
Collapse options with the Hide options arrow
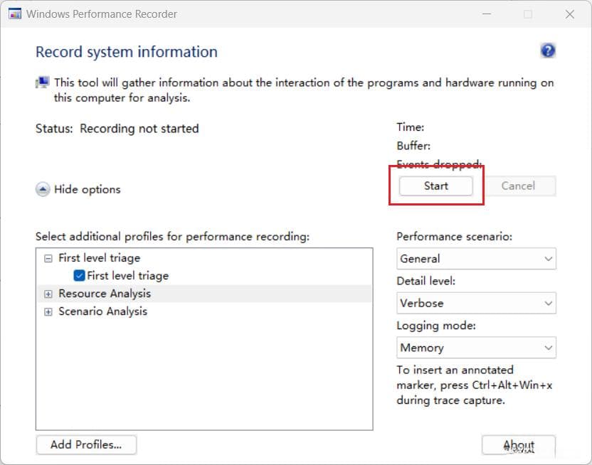point(43,189)
